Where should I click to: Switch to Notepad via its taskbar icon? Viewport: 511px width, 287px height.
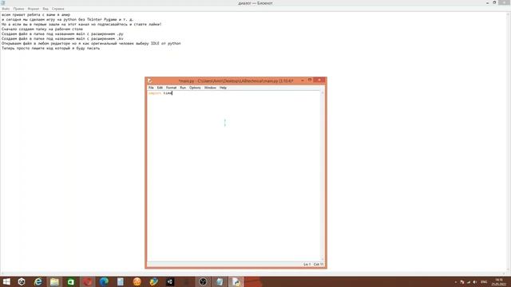(220, 281)
